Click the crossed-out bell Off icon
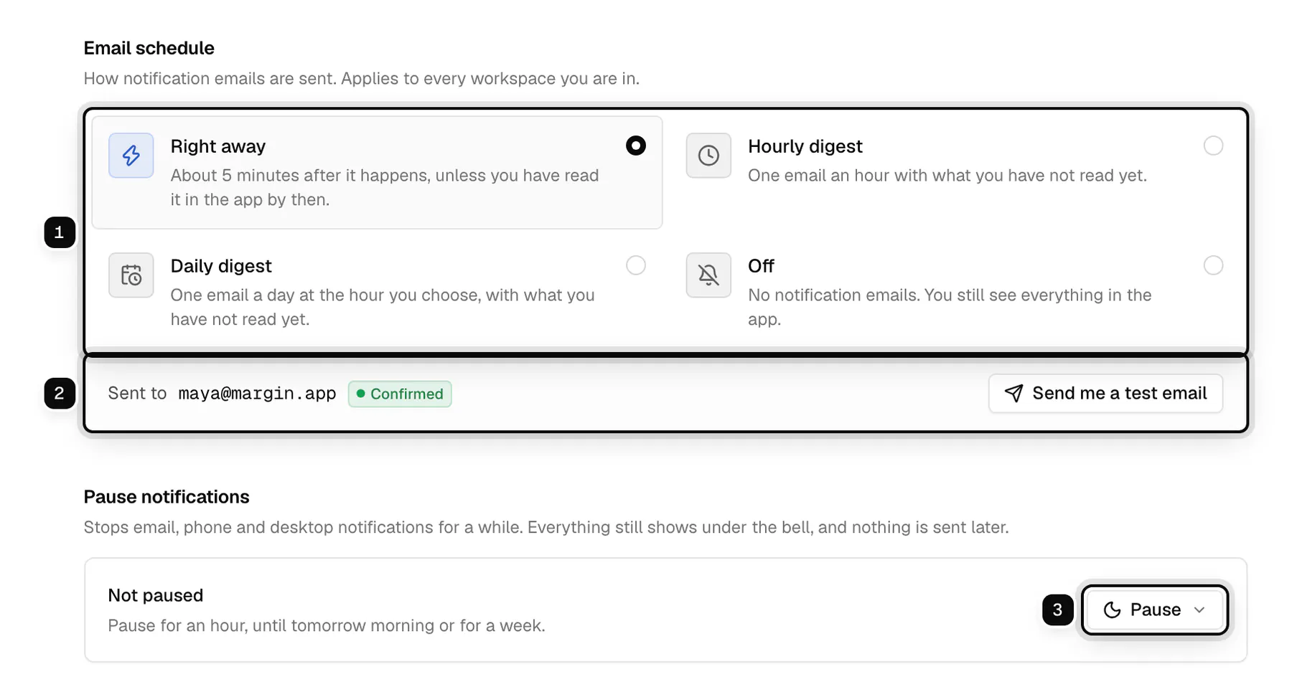Screen dimensions: 1292x697 pyautogui.click(x=708, y=275)
